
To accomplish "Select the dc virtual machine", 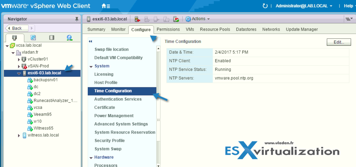I will (36, 87).
